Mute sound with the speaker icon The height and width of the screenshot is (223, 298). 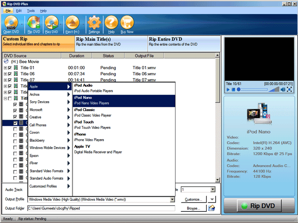coord(283,89)
